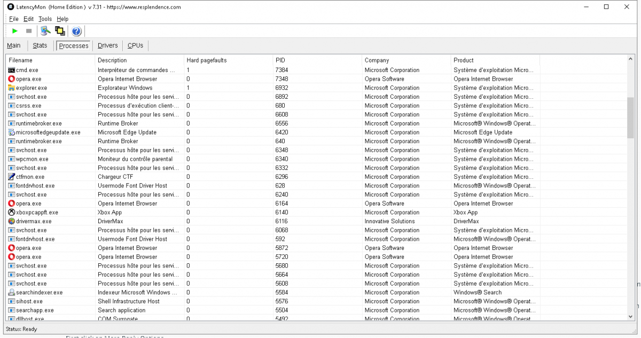Click the microsoftedgeupdate.exe icon
This screenshot has height=338, width=641.
(x=12, y=132)
